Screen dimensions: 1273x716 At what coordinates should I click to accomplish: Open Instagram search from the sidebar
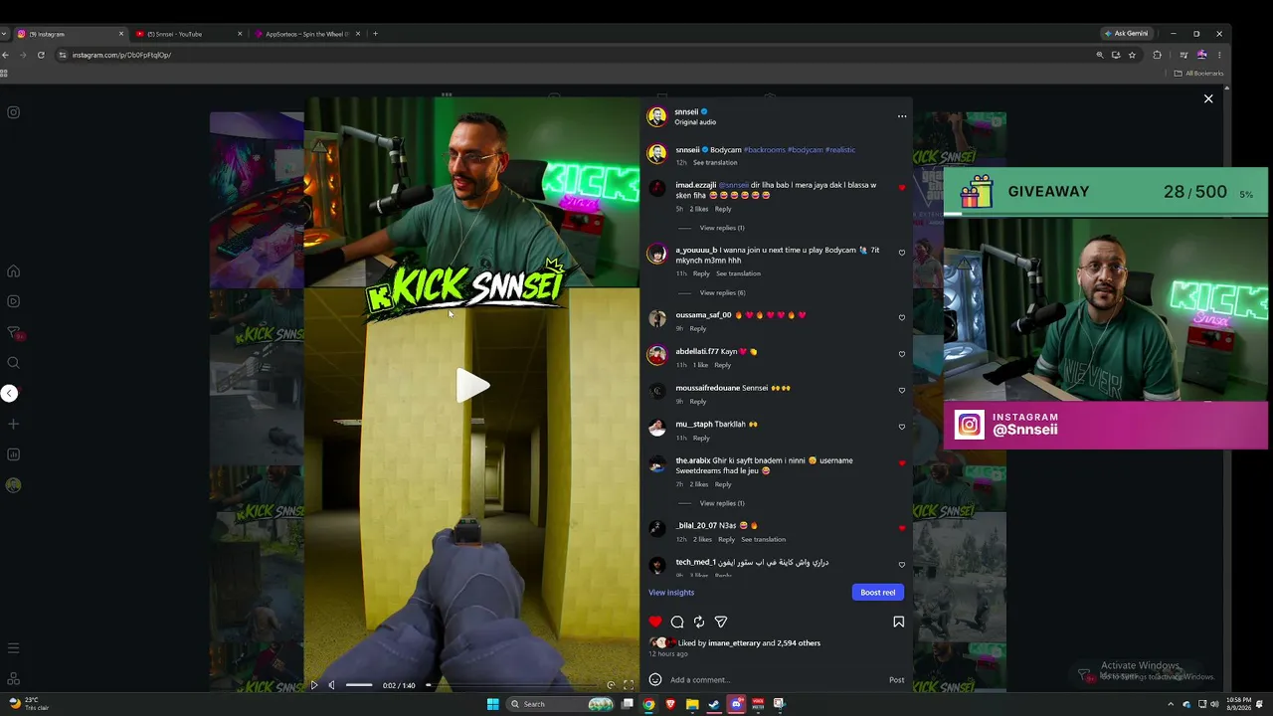coord(14,363)
